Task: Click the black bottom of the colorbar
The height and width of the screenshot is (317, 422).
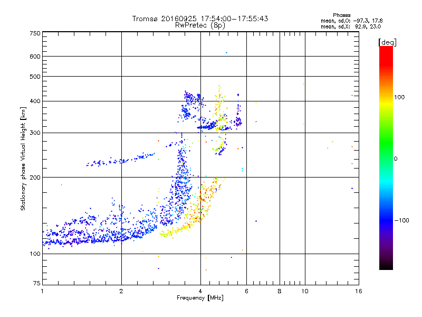Action: (x=386, y=266)
